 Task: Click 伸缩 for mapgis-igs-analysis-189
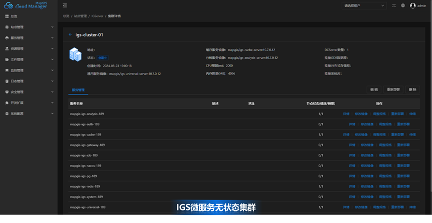tap(413, 113)
